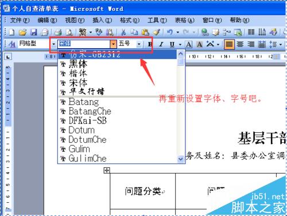The height and width of the screenshot is (216, 287).
Task: Undo the last action
Action: [x=170, y=32]
